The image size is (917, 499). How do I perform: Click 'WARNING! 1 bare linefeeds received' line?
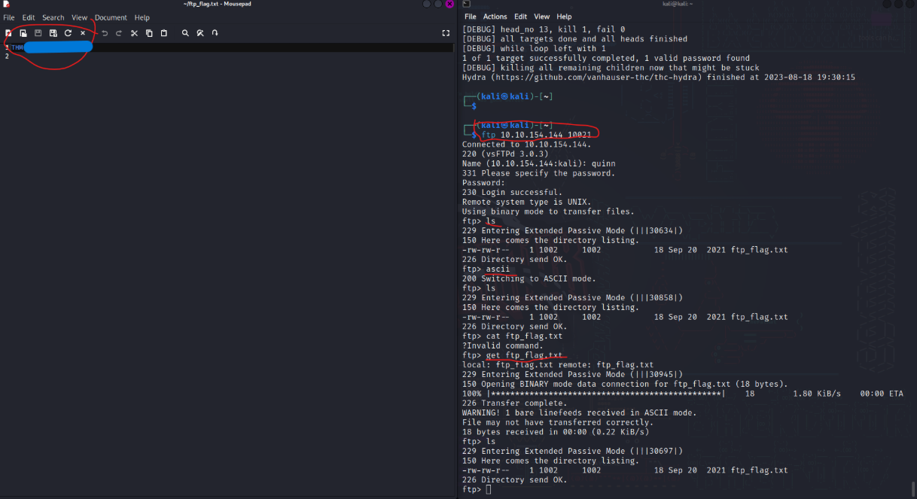tap(579, 412)
